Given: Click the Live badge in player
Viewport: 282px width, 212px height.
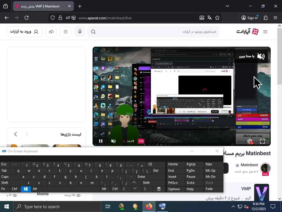Looking at the screenshot, I should pos(141,141).
